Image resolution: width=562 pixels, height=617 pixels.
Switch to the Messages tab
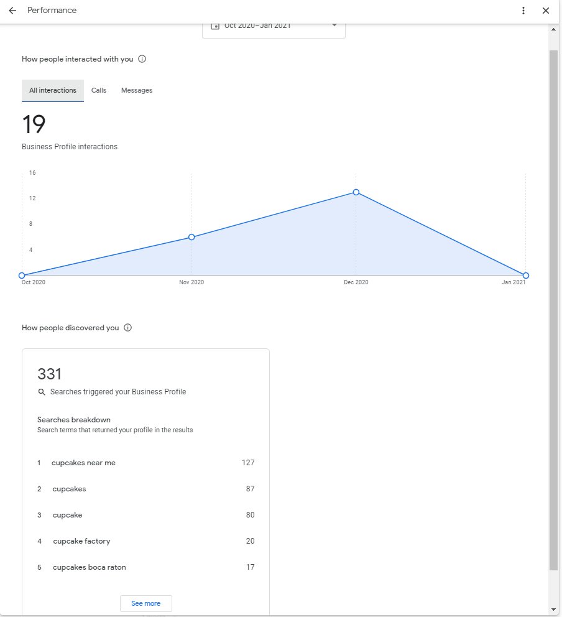click(137, 91)
